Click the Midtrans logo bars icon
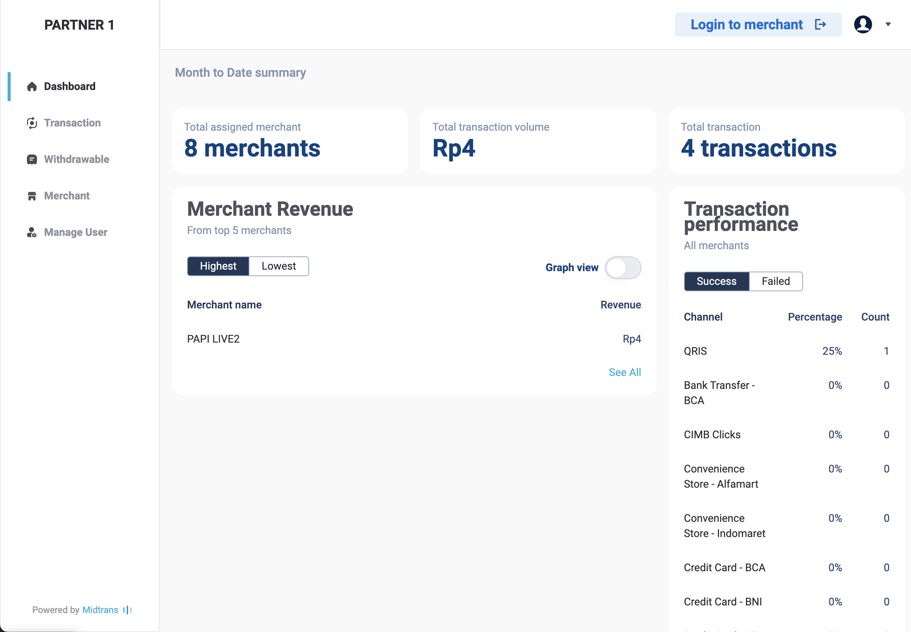The height and width of the screenshot is (632, 911). tap(127, 610)
